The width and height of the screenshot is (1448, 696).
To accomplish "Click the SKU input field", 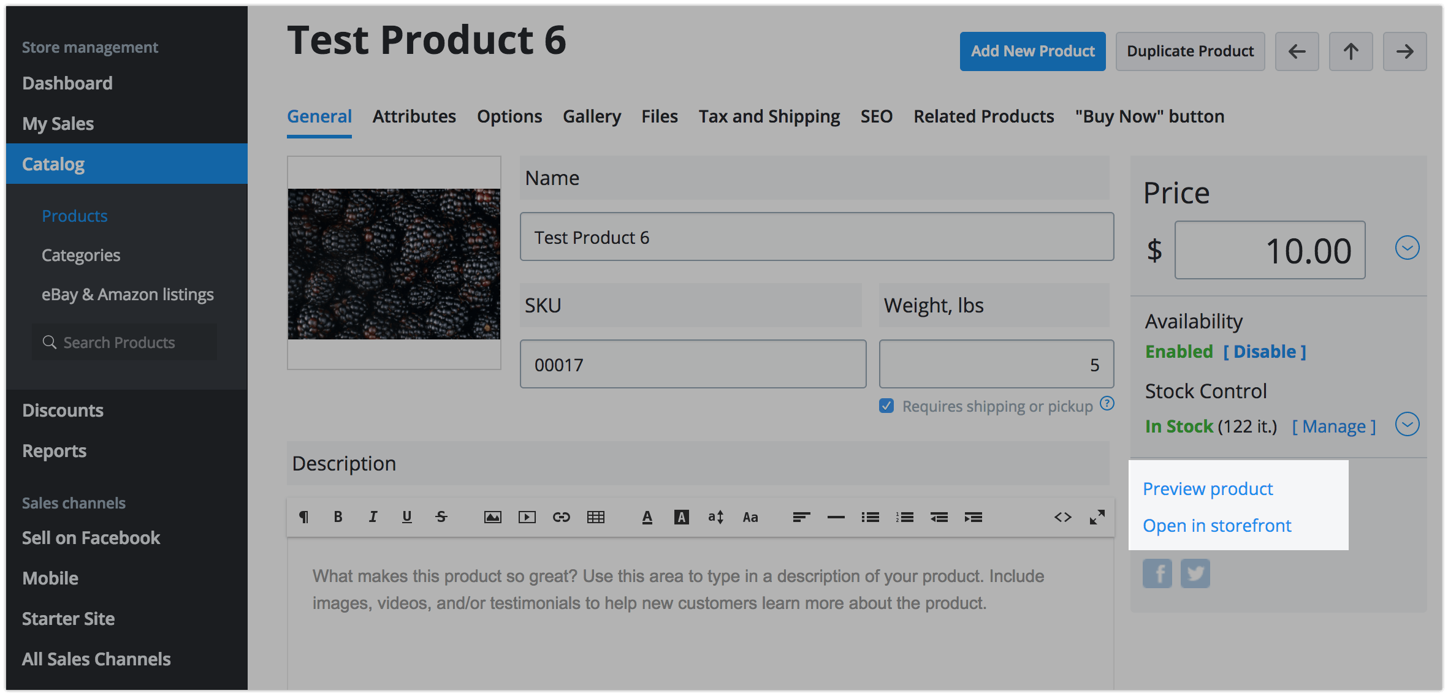I will (693, 365).
